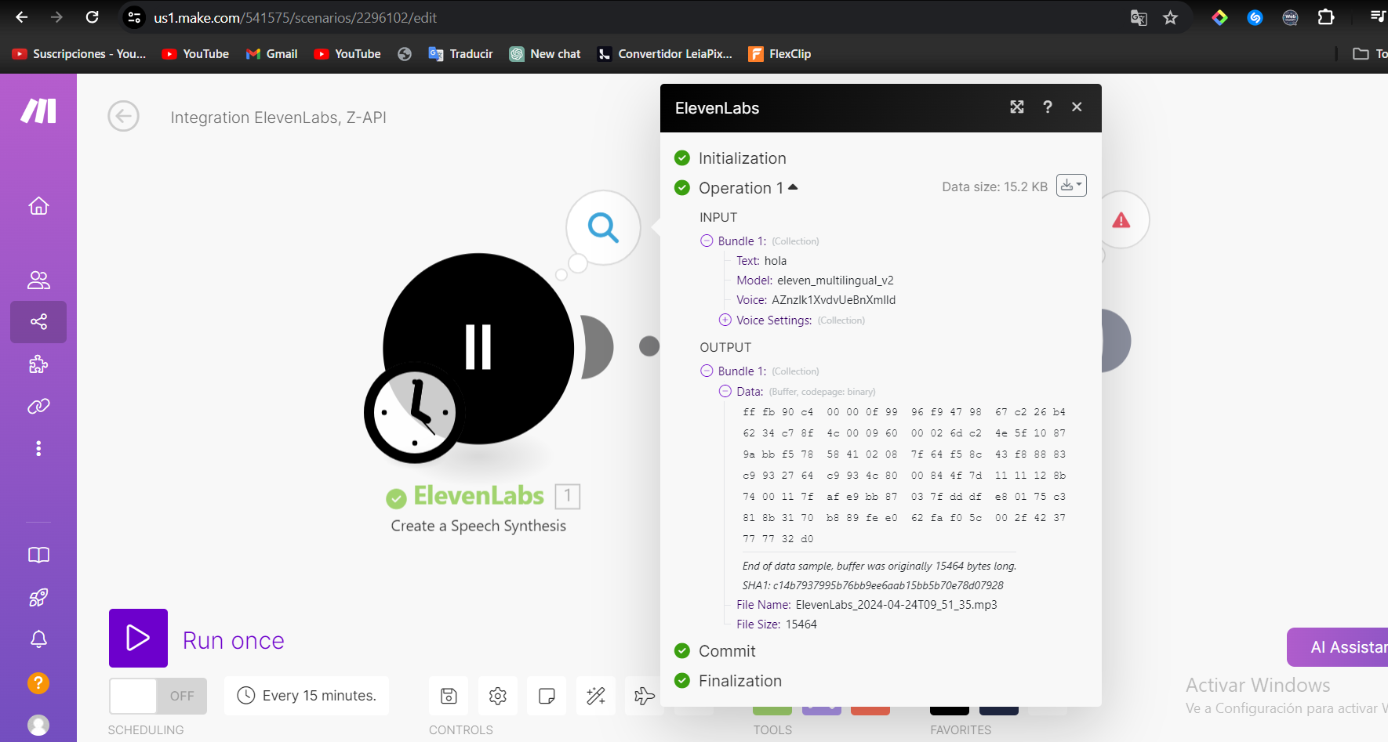
Task: Open the browser Extensions puzzle icon
Action: pyautogui.click(x=1326, y=17)
